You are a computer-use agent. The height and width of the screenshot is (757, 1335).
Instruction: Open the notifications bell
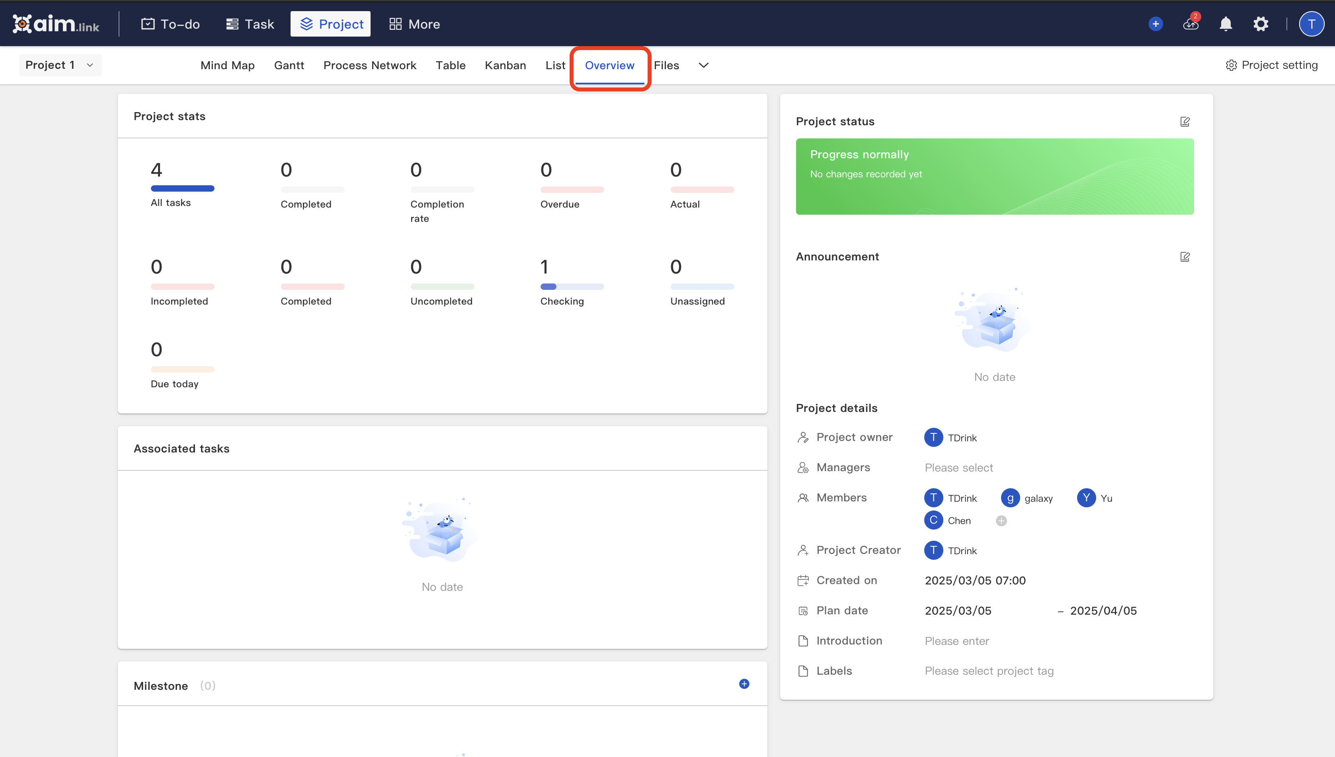tap(1225, 23)
